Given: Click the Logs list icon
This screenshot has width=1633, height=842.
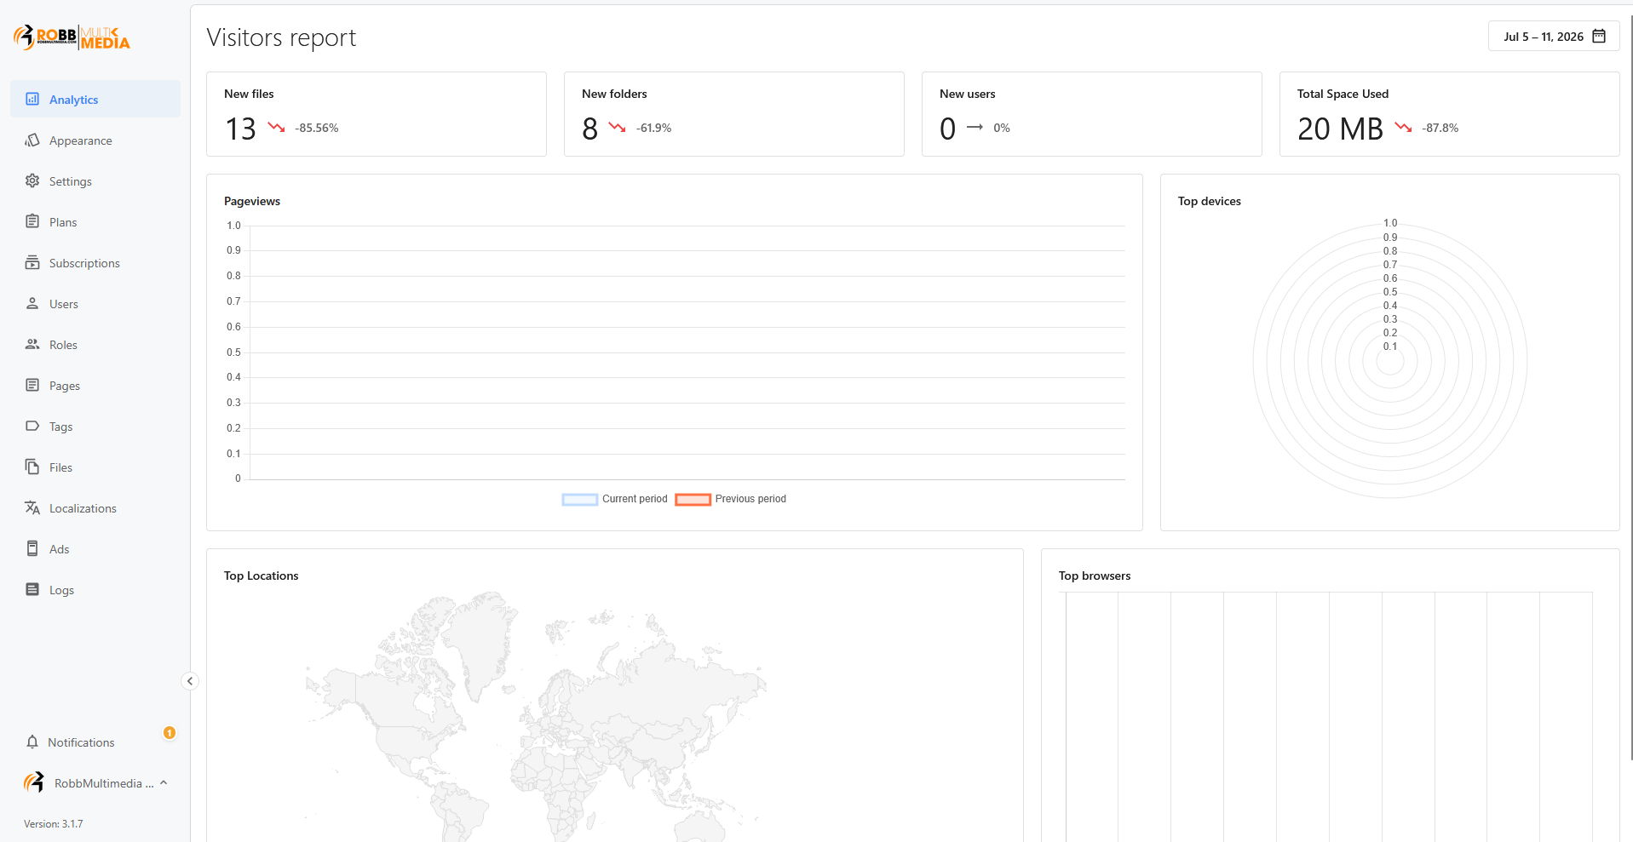Looking at the screenshot, I should pos(32,589).
